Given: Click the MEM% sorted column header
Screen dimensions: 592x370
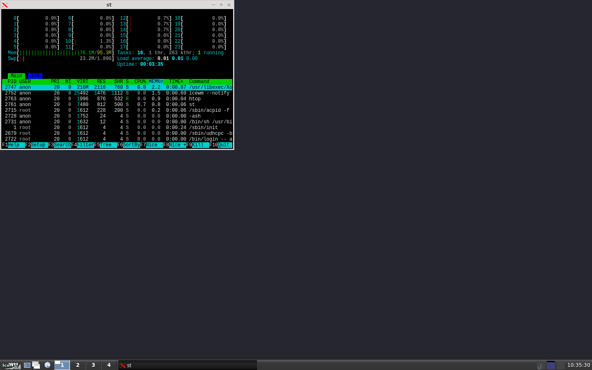Looking at the screenshot, I should [x=156, y=82].
